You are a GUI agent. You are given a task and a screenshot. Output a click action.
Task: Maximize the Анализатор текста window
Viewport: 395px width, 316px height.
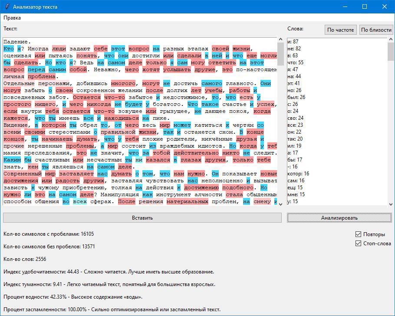click(365, 7)
